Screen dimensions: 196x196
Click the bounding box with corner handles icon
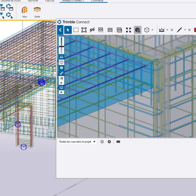pos(84,30)
